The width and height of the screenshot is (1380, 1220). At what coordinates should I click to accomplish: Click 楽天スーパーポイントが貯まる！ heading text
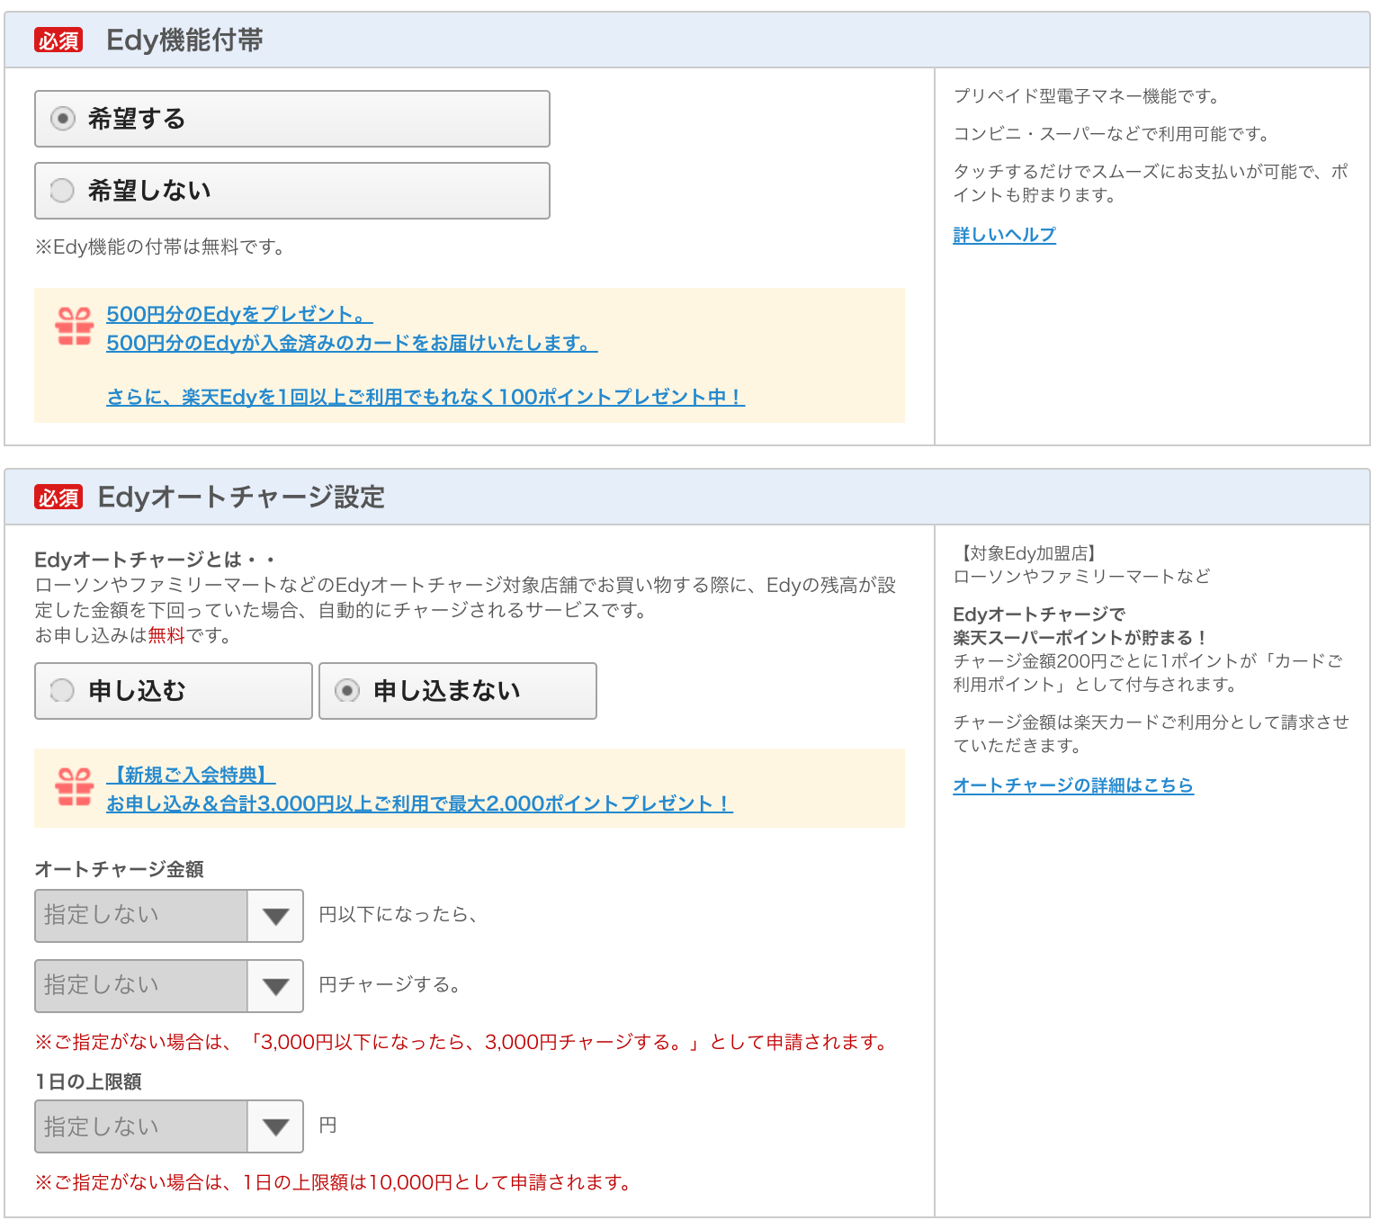tap(1080, 637)
